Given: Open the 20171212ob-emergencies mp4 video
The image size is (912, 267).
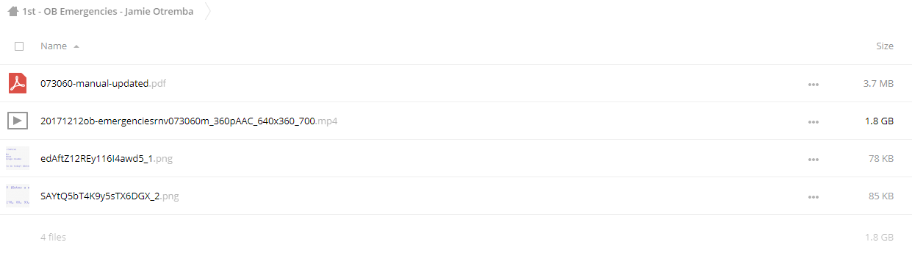Looking at the screenshot, I should click(189, 121).
